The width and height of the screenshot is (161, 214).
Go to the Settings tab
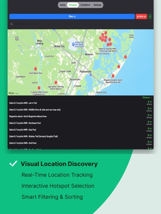[x=97, y=5]
